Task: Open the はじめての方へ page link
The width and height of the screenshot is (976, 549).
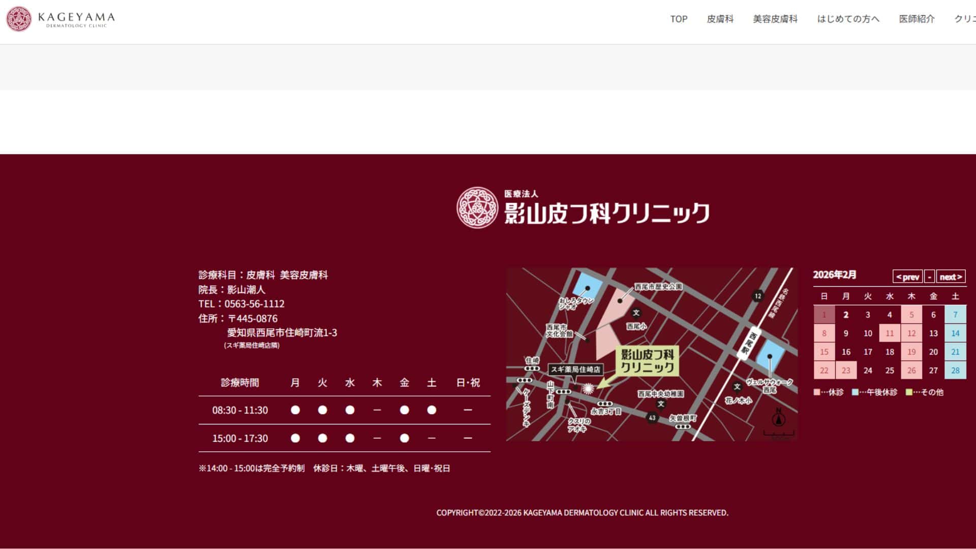Action: tap(848, 19)
